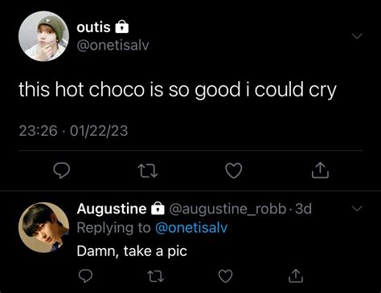Click the blue @onetisalv mention link

191,228
